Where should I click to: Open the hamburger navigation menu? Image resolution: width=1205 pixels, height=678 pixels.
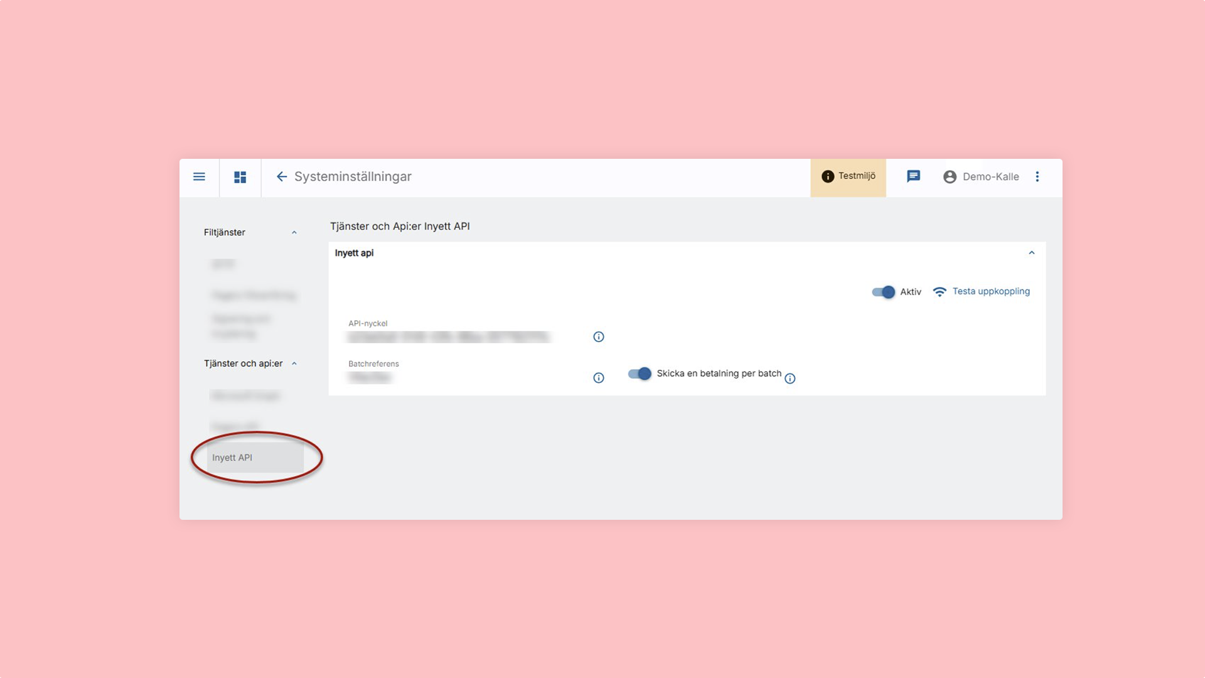click(x=199, y=177)
